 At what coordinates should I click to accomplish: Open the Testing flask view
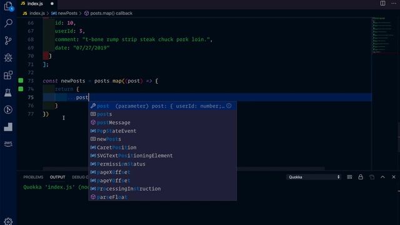pyautogui.click(x=8, y=92)
